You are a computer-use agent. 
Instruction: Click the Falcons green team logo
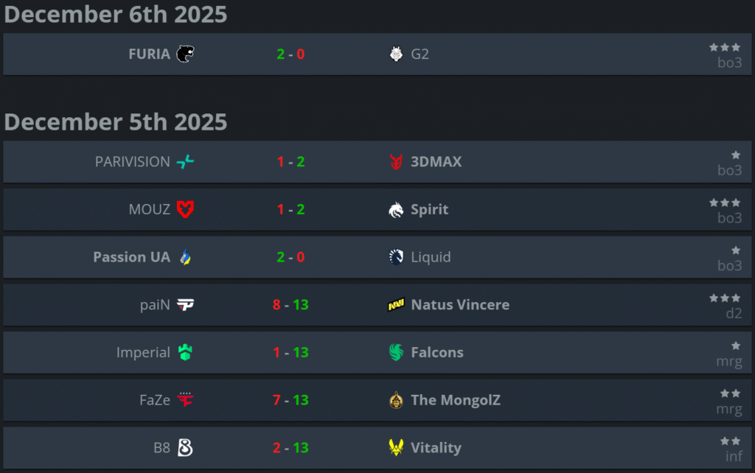[x=396, y=352]
